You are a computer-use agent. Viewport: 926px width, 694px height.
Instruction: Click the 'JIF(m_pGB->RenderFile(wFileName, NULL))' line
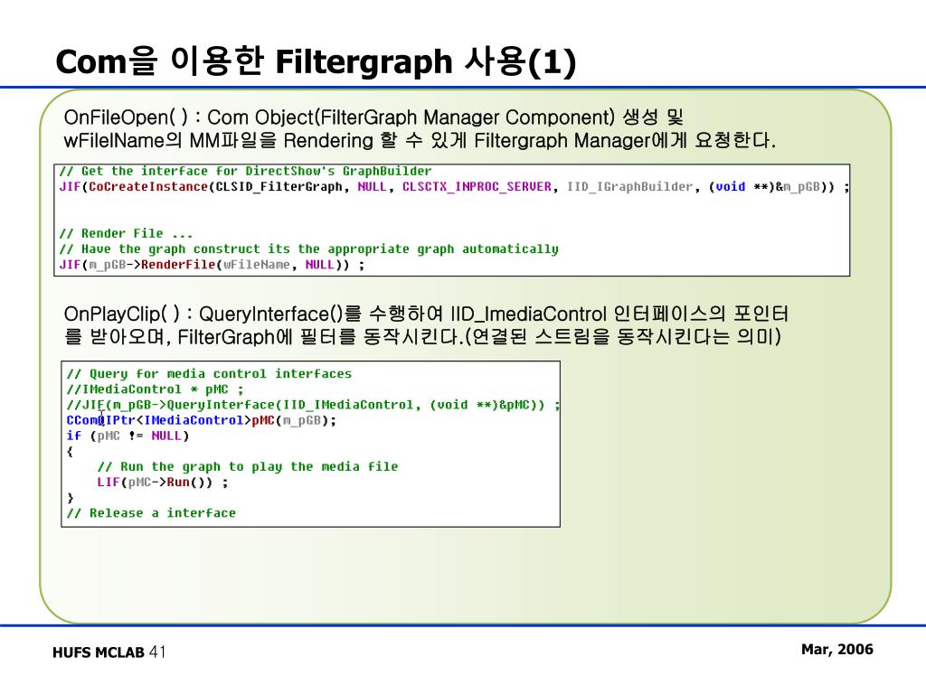pos(212,265)
